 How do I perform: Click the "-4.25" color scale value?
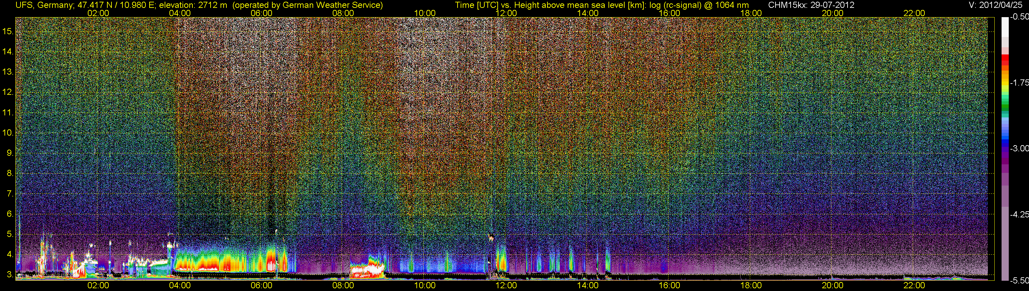point(1019,214)
